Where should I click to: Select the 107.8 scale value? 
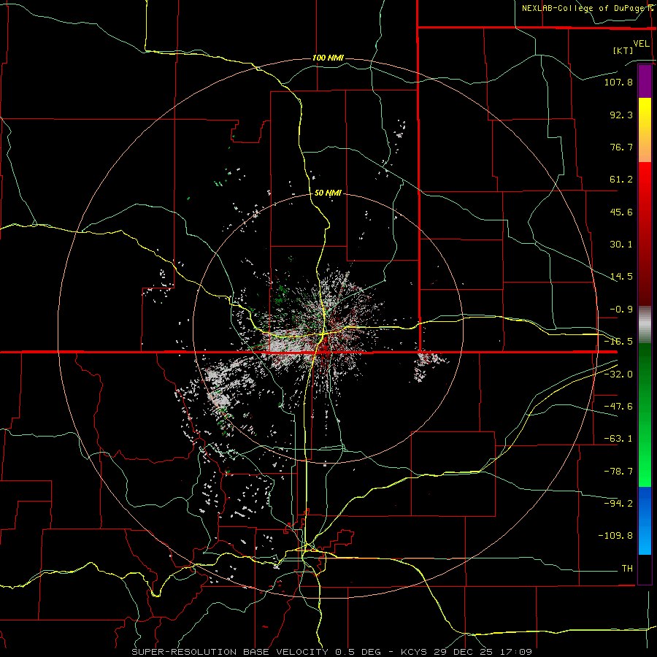618,82
